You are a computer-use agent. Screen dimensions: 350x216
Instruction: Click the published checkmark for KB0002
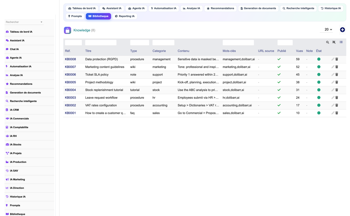[x=279, y=105]
